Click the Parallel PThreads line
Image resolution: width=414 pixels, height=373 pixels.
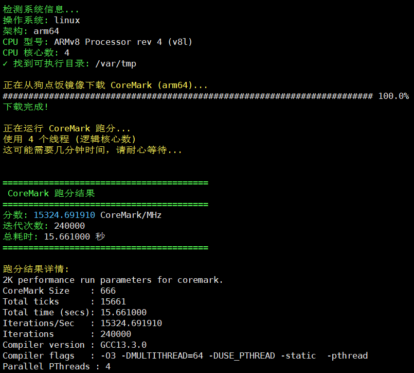tap(57, 366)
